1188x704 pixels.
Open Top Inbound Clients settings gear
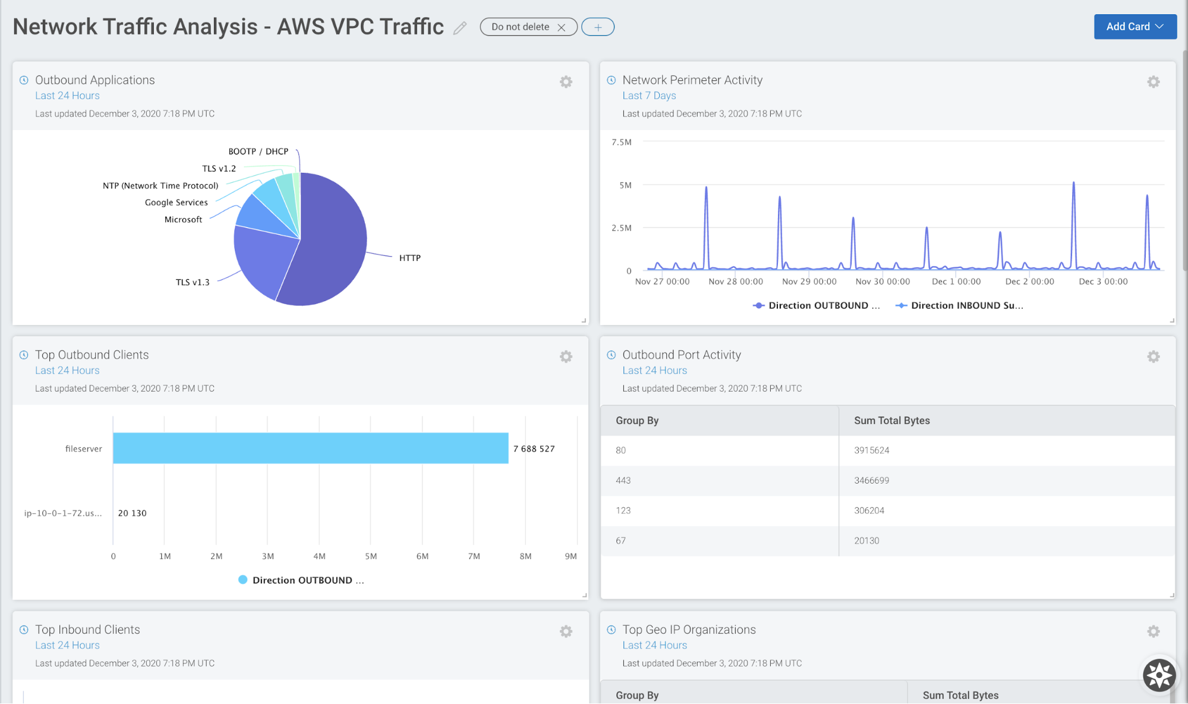(566, 632)
